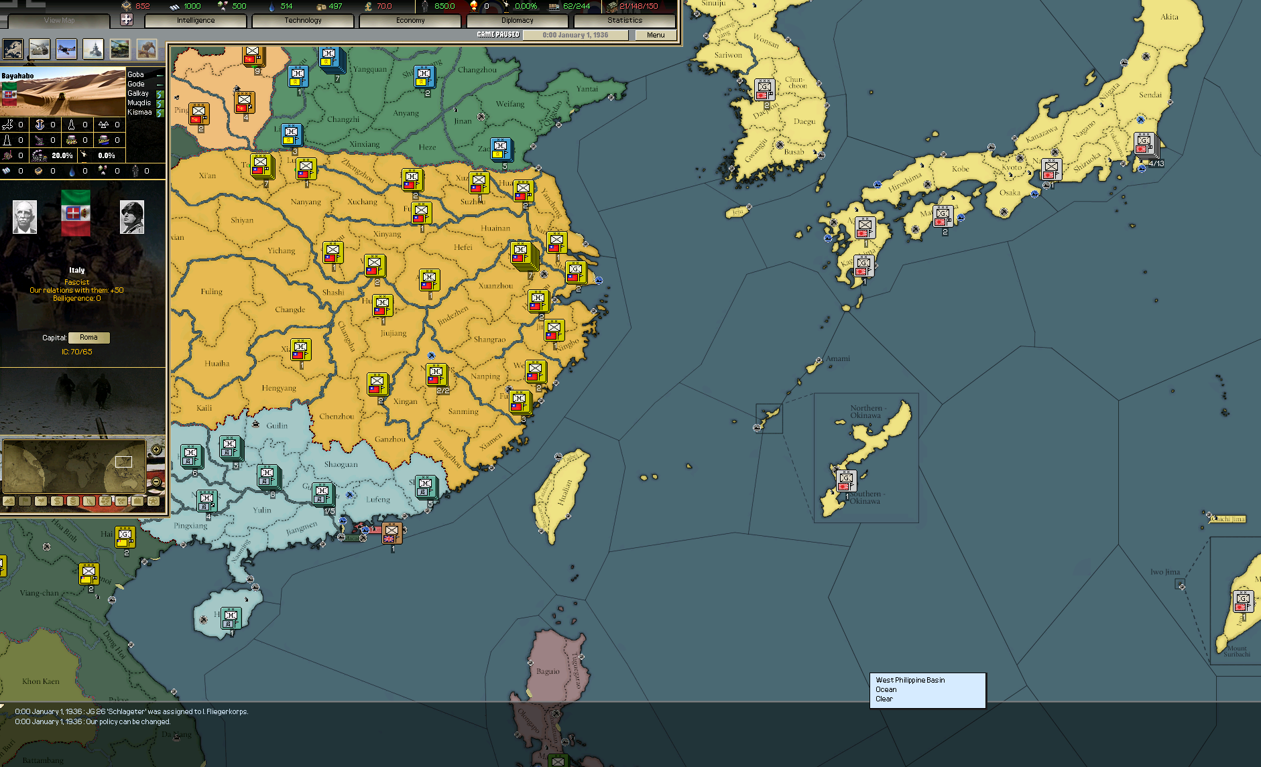Screen dimensions: 1261x767
Task: Switch to the Technology tab
Action: click(302, 20)
